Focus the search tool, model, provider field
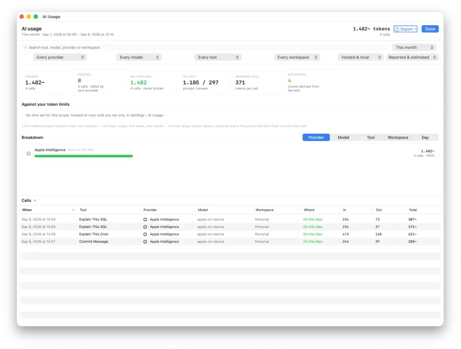Viewport: 461px width, 349px height. [204, 47]
